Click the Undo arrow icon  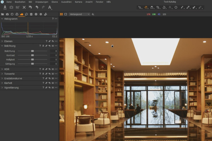pyautogui.click(x=37, y=7)
